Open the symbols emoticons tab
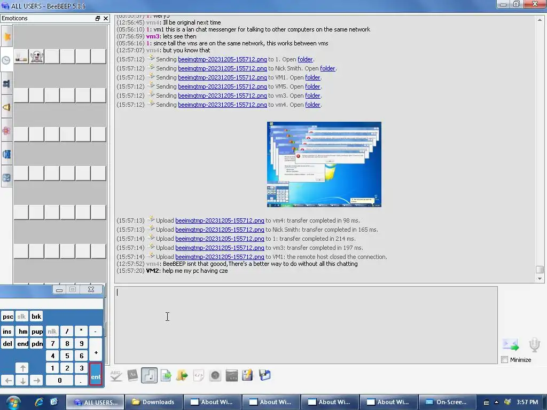547x410 pixels. 6,178
